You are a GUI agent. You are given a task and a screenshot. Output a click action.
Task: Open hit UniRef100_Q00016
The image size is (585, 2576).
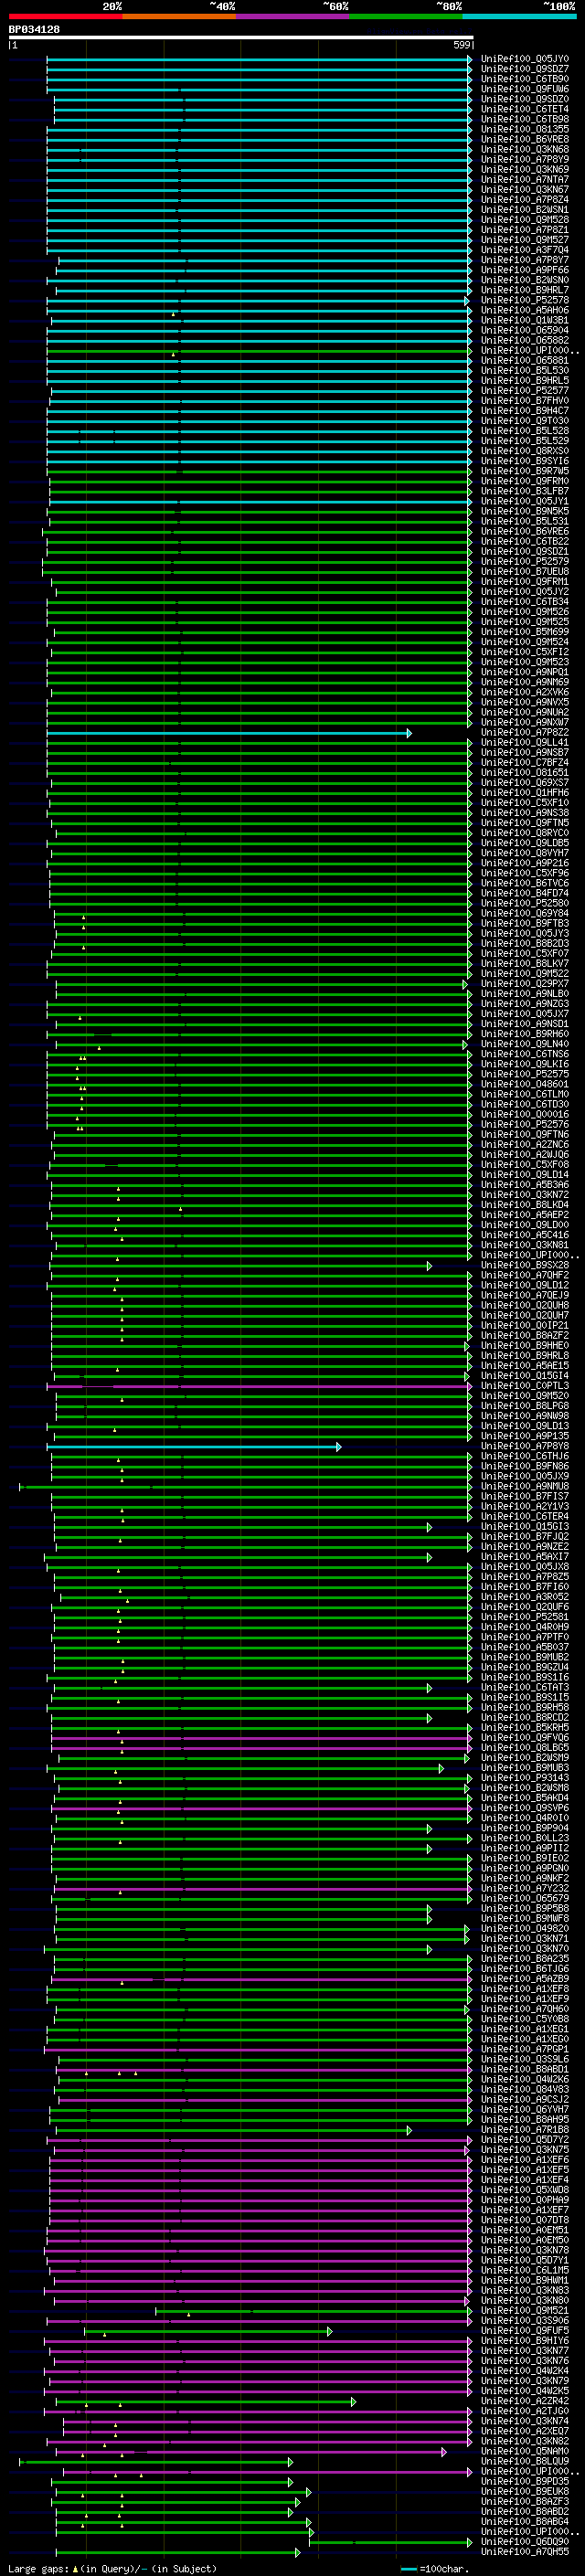(524, 1114)
